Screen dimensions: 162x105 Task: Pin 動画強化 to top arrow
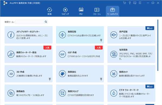point(101,79)
